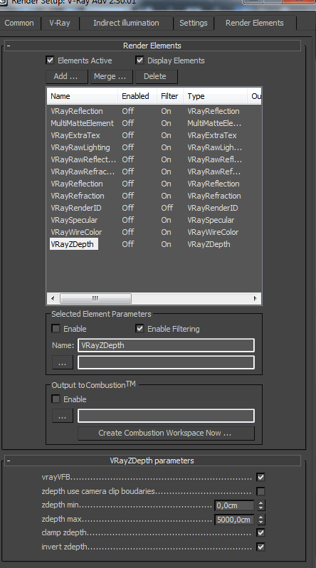
Task: Select the VRayRawRefrac... element
Action: [83, 172]
